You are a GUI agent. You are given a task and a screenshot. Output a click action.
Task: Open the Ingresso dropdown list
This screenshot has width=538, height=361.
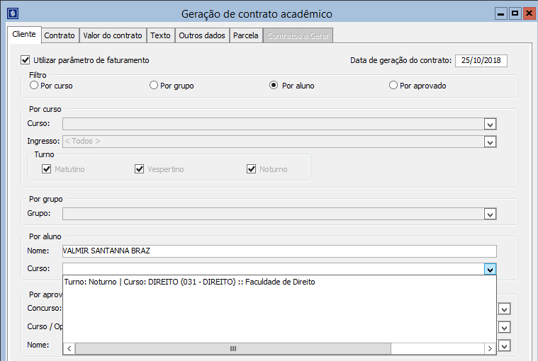point(490,142)
